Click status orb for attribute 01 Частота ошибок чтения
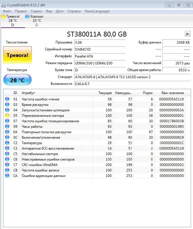 click(7, 99)
